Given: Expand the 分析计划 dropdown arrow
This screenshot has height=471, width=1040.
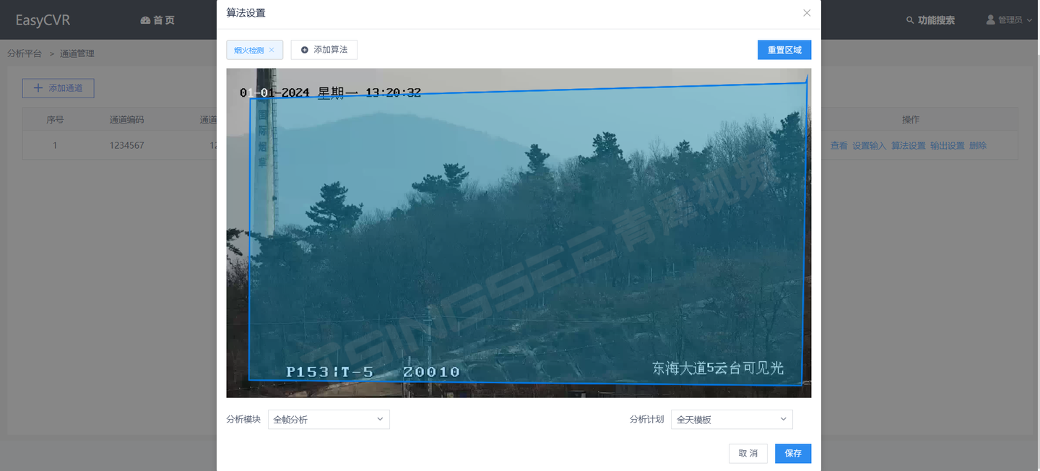Looking at the screenshot, I should [783, 419].
